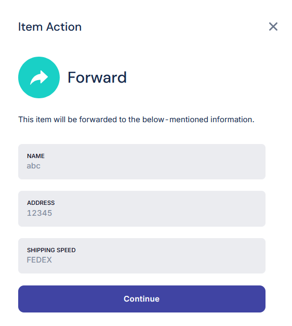Click the 'Forward' heading text

(97, 77)
